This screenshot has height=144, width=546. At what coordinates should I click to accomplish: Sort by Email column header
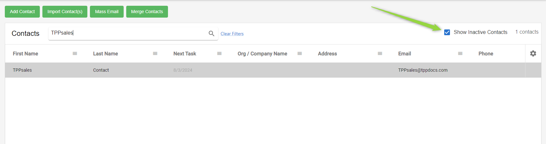click(404, 54)
